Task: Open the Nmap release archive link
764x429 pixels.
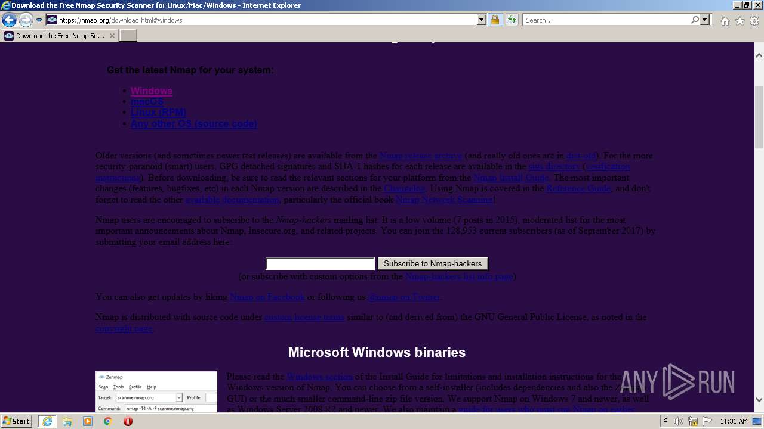Action: (x=421, y=156)
